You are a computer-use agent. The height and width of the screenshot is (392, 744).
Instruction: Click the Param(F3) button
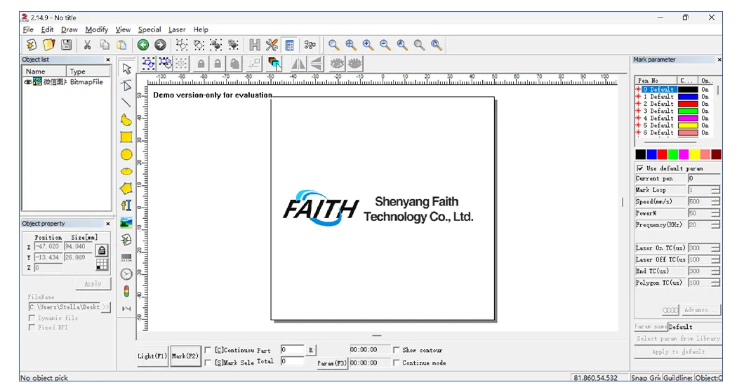[x=332, y=363]
